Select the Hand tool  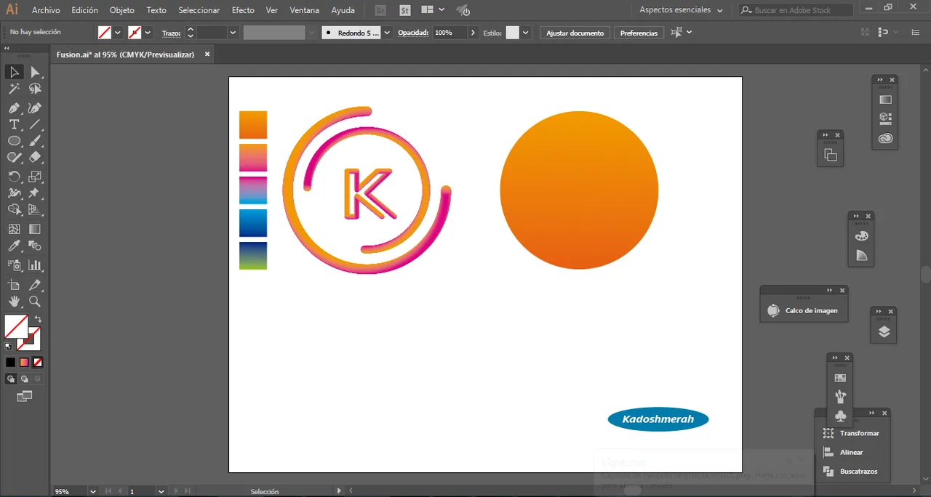point(14,302)
